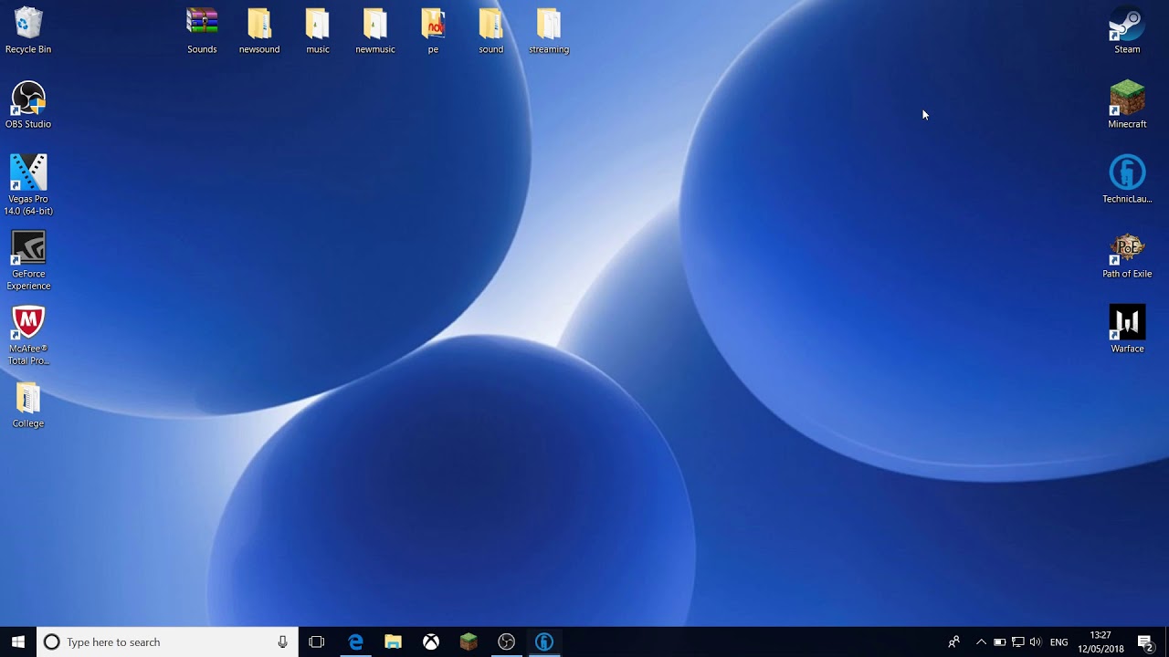The width and height of the screenshot is (1169, 657).
Task: Select the pe folder
Action: [x=433, y=30]
